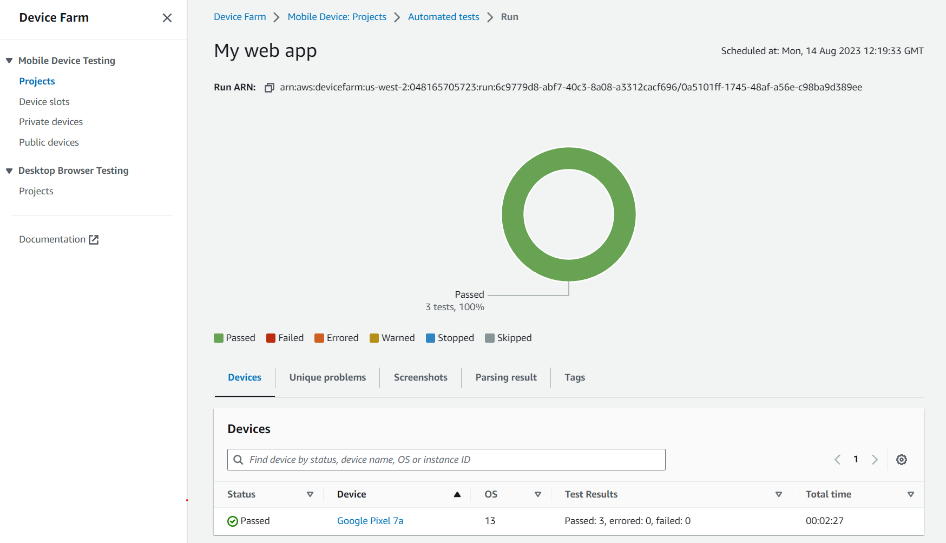Focus the Find device search field
Viewport: 946px width, 543px height.
click(x=455, y=460)
